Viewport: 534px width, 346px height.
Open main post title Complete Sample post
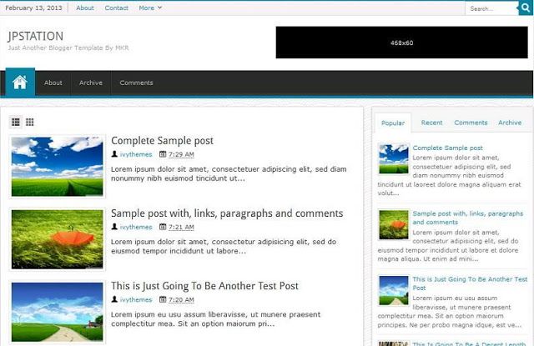[162, 141]
